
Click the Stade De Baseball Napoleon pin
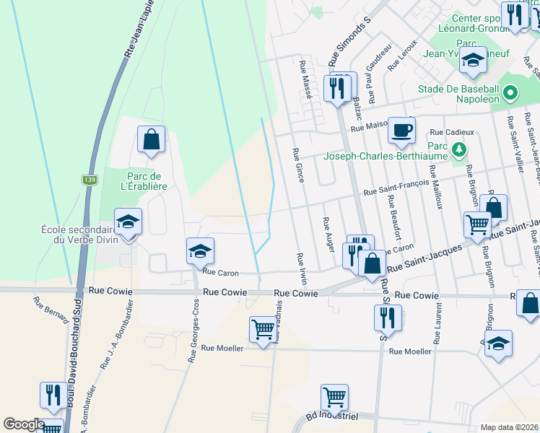[510, 93]
